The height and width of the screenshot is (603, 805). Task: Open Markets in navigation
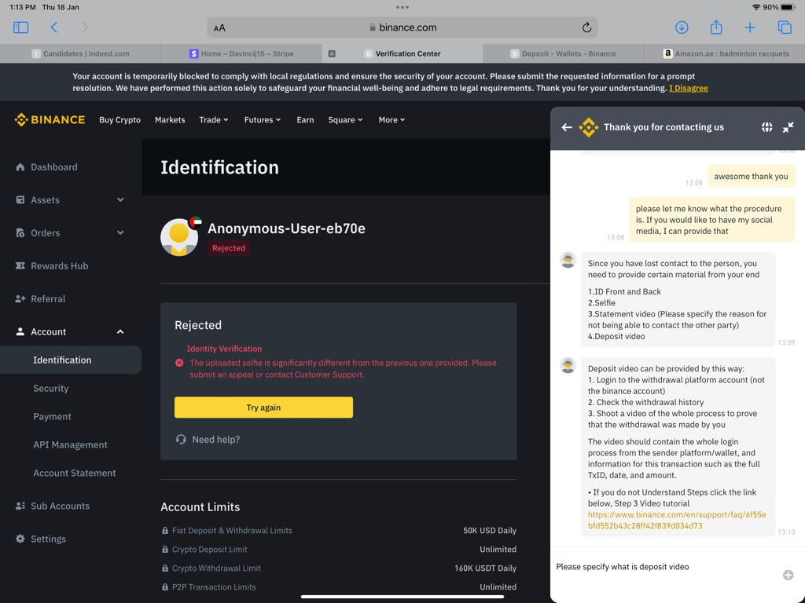point(170,119)
